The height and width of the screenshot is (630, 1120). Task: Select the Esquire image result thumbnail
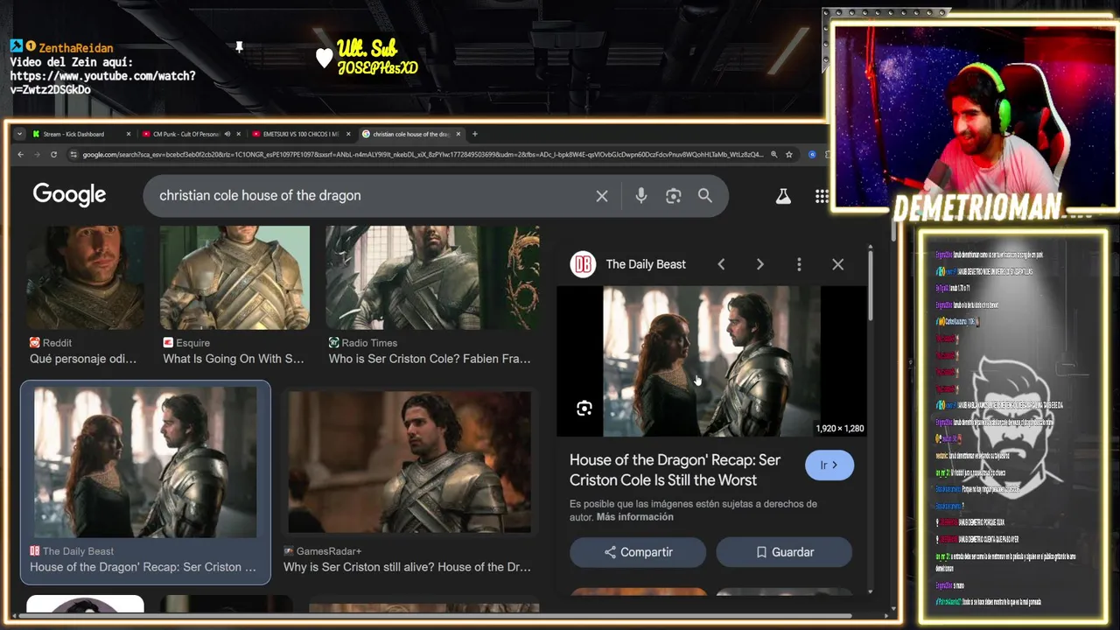click(234, 277)
